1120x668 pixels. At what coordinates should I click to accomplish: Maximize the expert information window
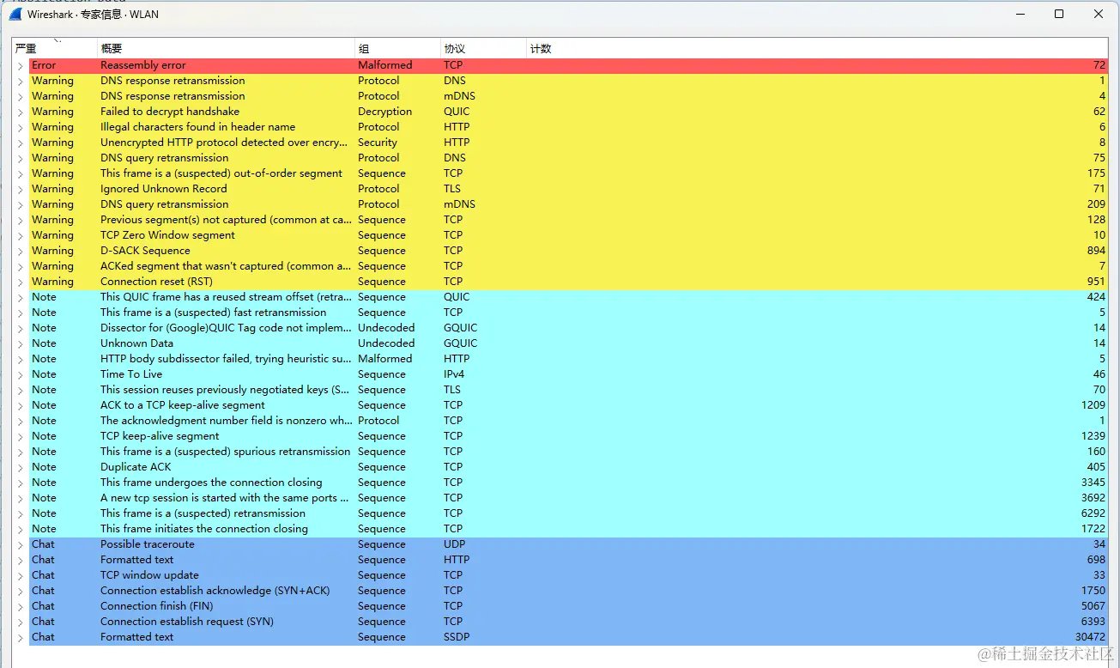(x=1059, y=14)
